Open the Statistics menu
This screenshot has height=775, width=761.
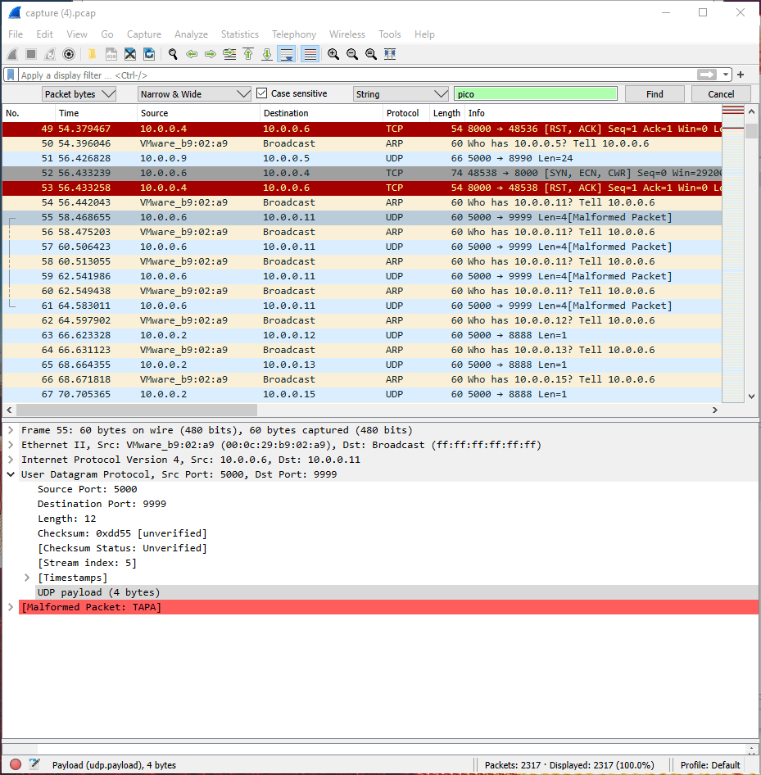coord(239,34)
